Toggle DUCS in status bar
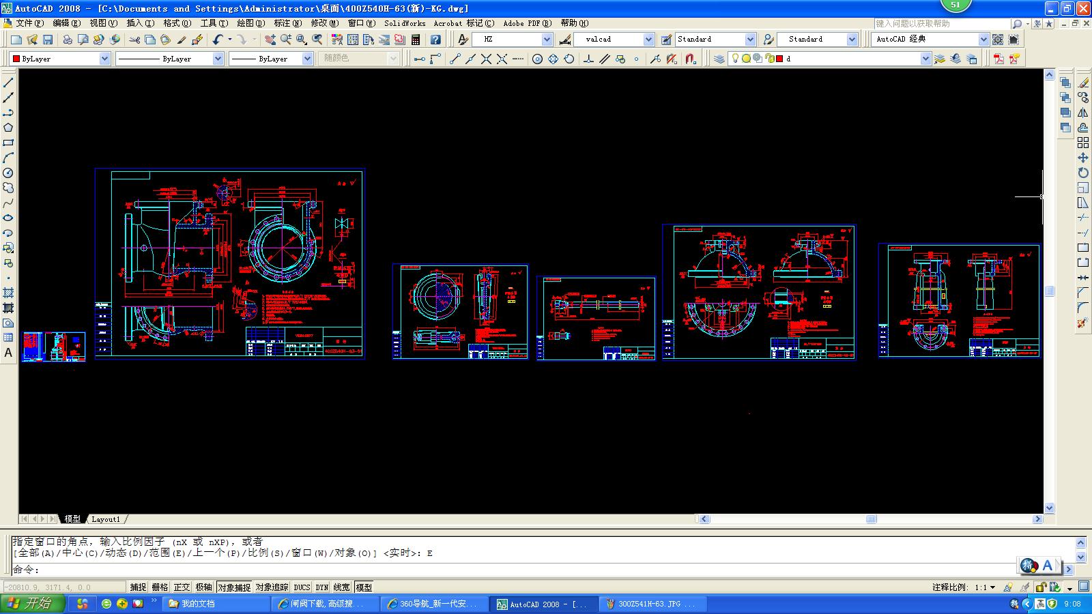Image resolution: width=1092 pixels, height=614 pixels. pyautogui.click(x=302, y=587)
